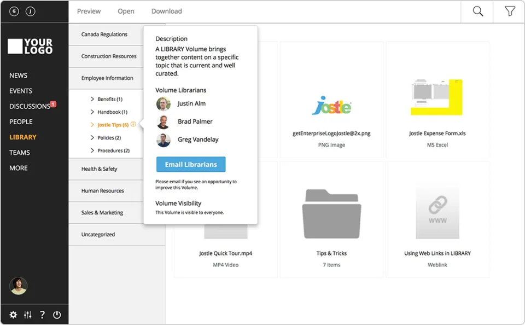Expand Sales & Marketing category
The width and height of the screenshot is (525, 325).
click(x=106, y=212)
